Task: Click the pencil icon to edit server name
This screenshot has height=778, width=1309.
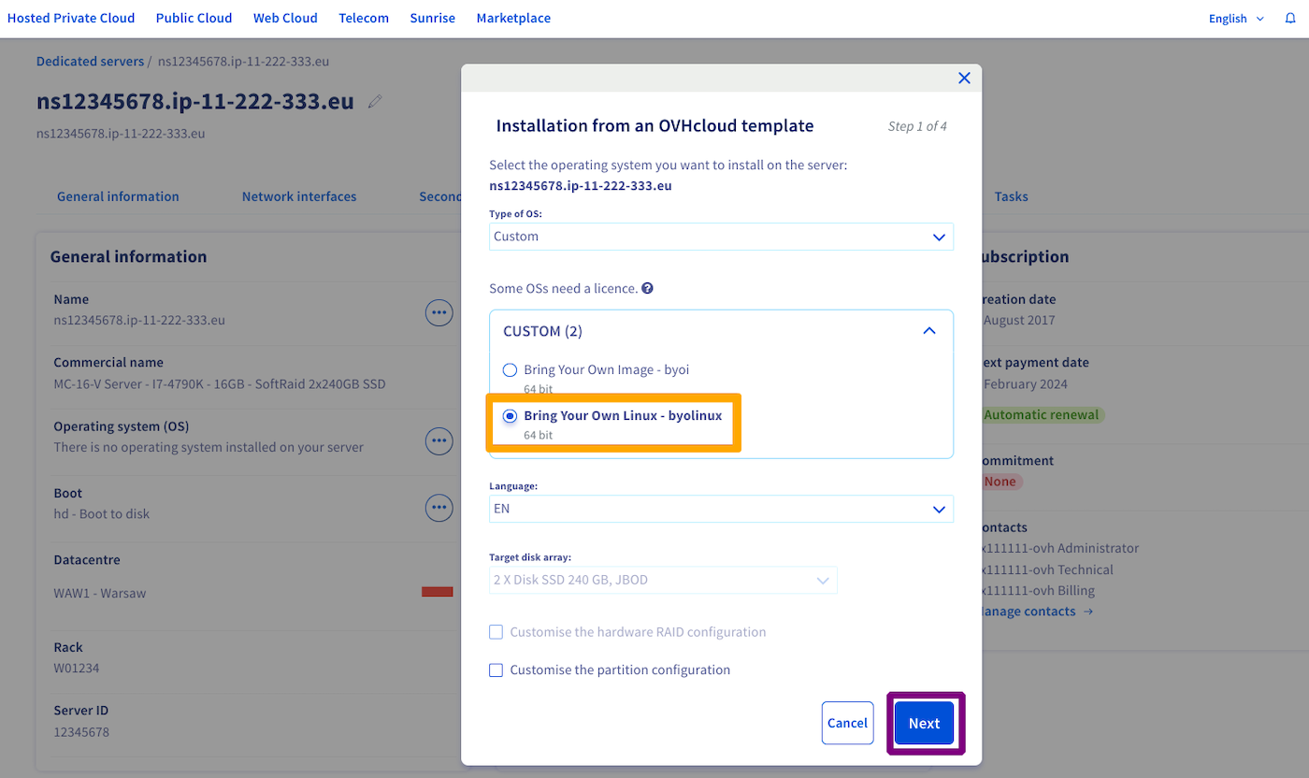Action: pos(375,102)
